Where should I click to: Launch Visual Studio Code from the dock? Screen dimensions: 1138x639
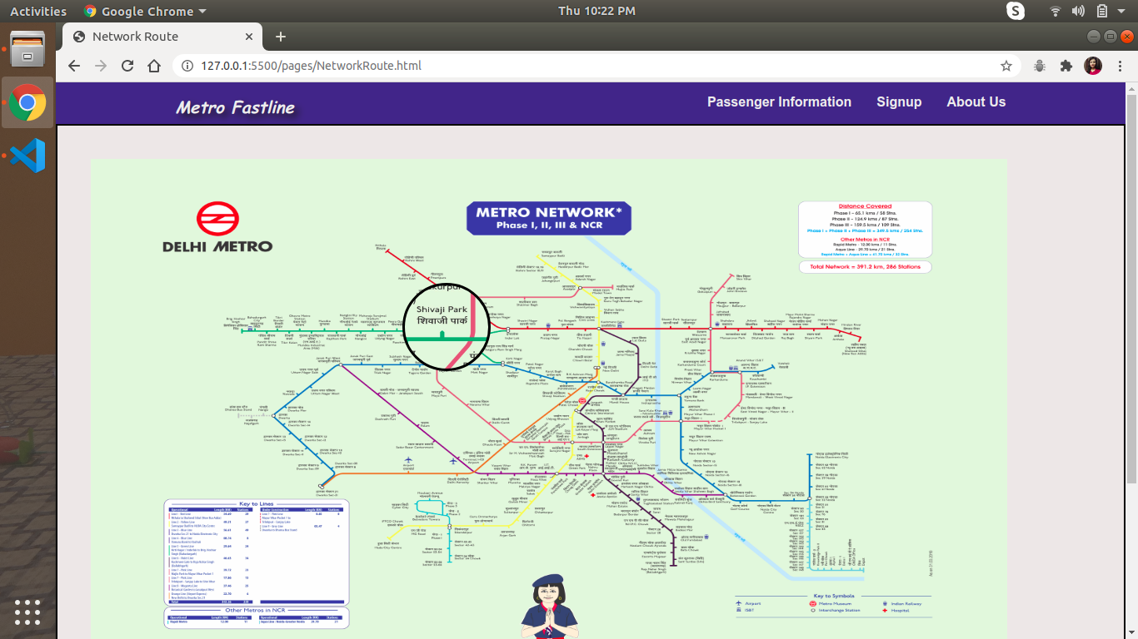(27, 154)
